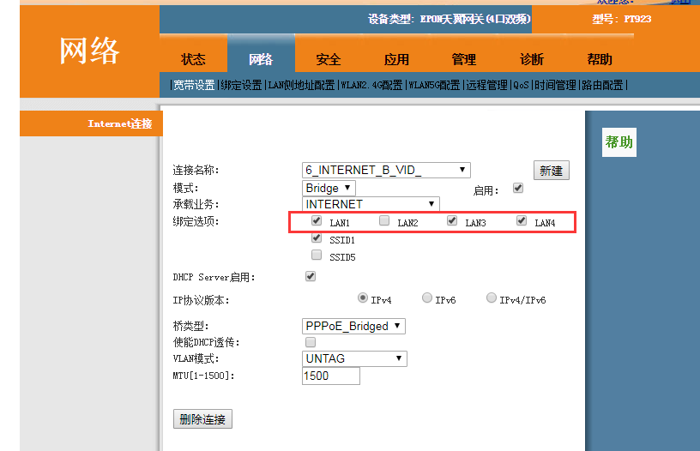Expand the 桥类型 PPPoE_Bridged dropdown
The height and width of the screenshot is (451, 700).
click(353, 326)
